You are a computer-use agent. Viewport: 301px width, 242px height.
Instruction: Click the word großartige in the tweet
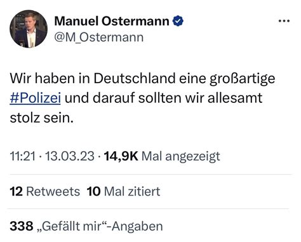pos(243,79)
